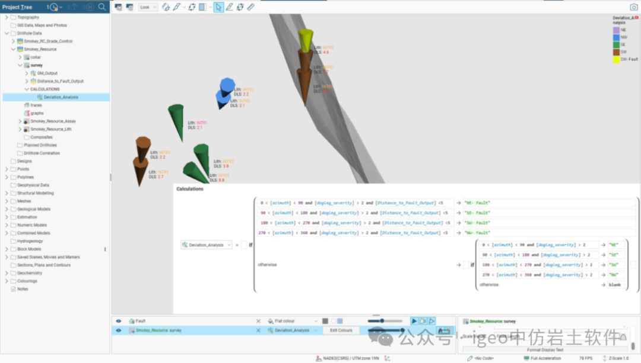Image resolution: width=641 pixels, height=363 pixels.
Task: Select Deviation_Analysis in the project tree
Action: [61, 97]
